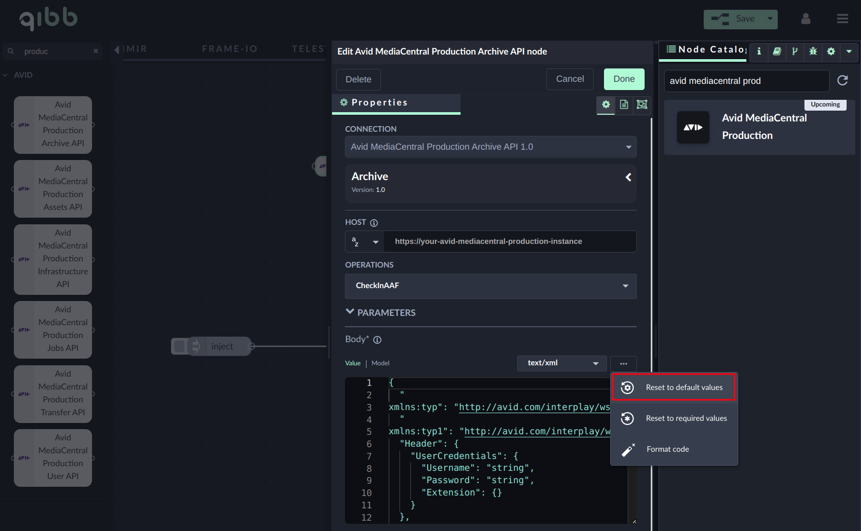
Task: Switch Body view to Model
Action: pos(380,363)
